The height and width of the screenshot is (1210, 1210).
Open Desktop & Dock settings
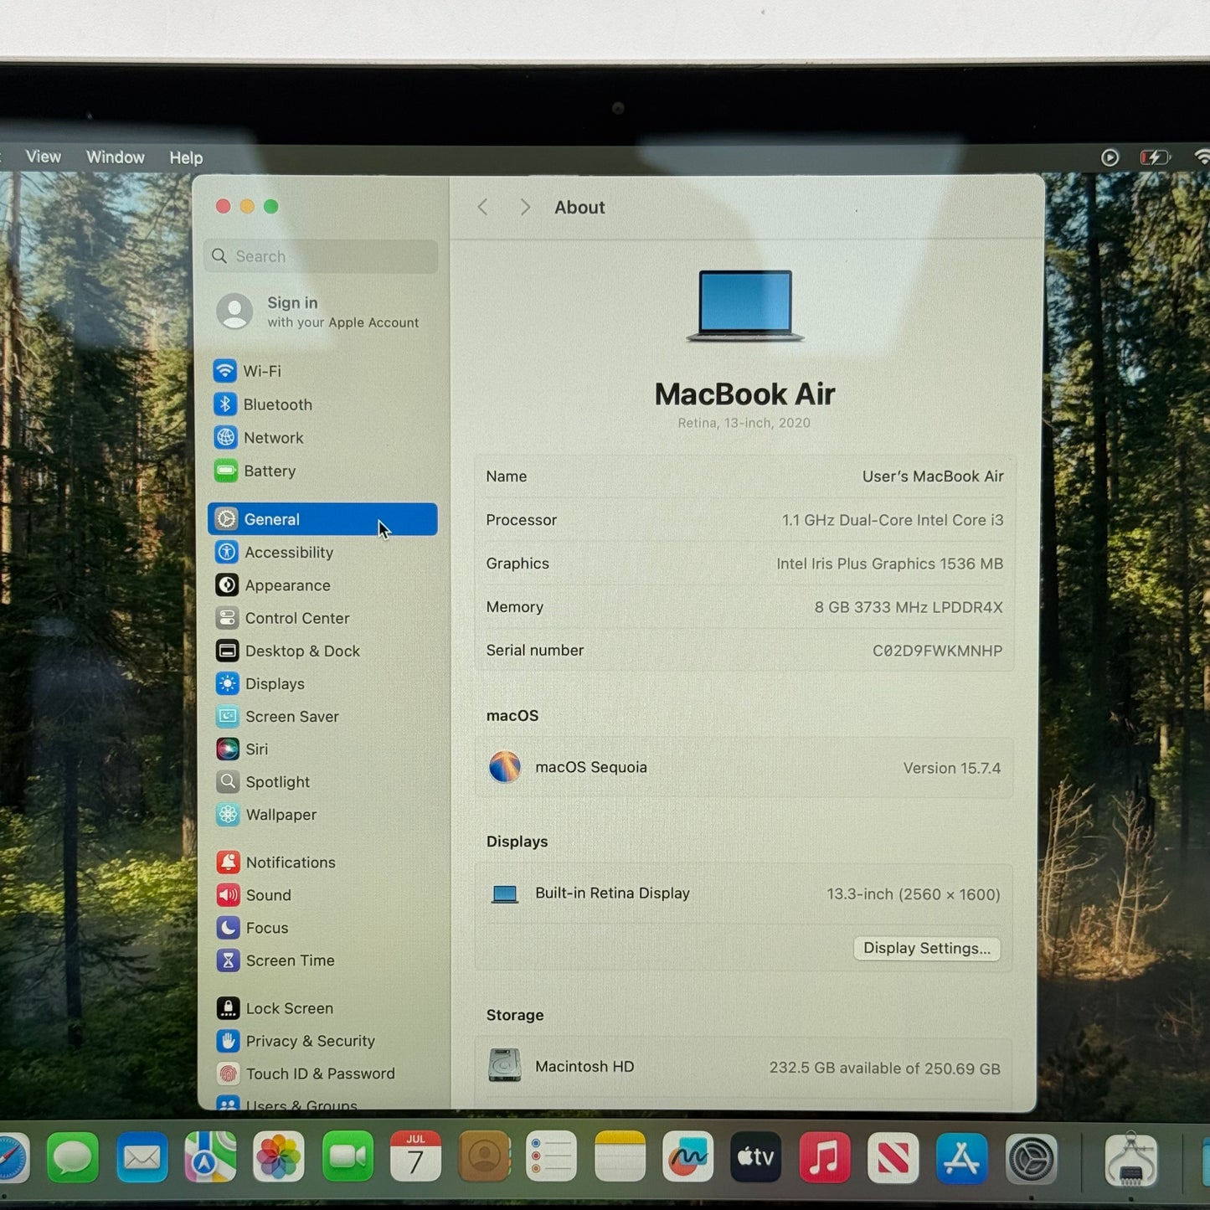tap(322, 651)
